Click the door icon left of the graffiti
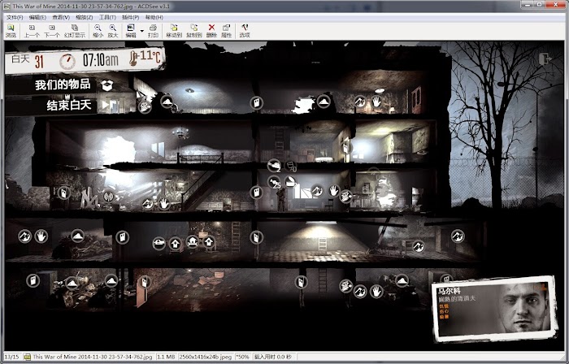The width and height of the screenshot is (569, 364). click(x=64, y=193)
